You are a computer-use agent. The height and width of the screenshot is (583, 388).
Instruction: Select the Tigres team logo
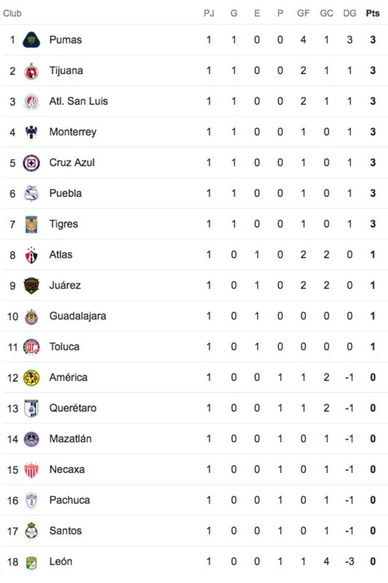click(x=32, y=224)
